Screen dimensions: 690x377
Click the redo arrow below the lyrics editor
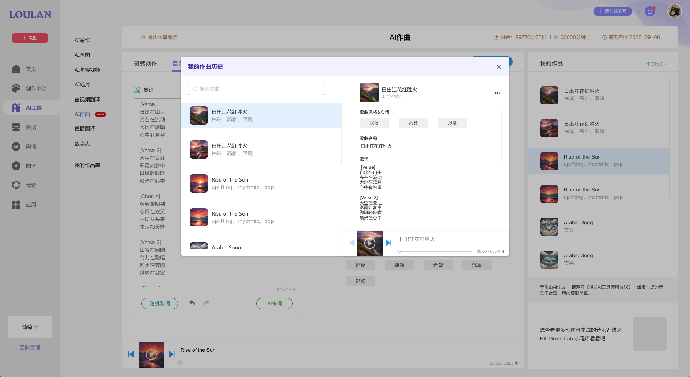(206, 303)
